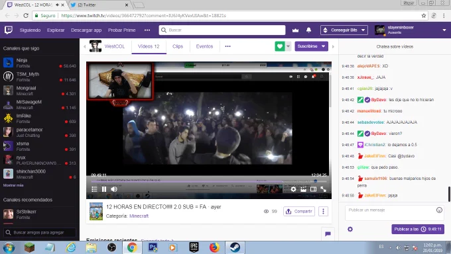Screen dimensions: 451x254
Task: Switch to Clips tab
Action: [178, 46]
